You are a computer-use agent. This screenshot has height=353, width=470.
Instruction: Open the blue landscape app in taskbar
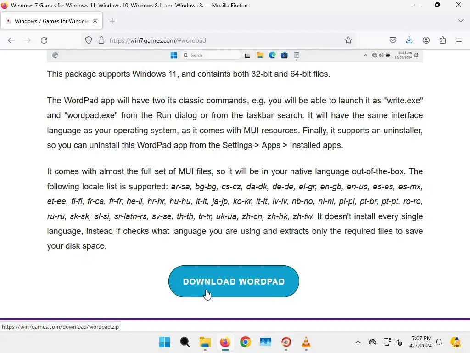(x=266, y=342)
